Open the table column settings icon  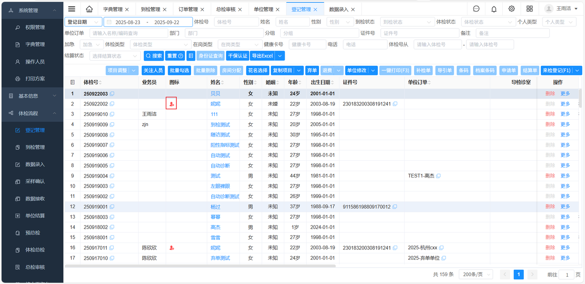[x=72, y=82]
